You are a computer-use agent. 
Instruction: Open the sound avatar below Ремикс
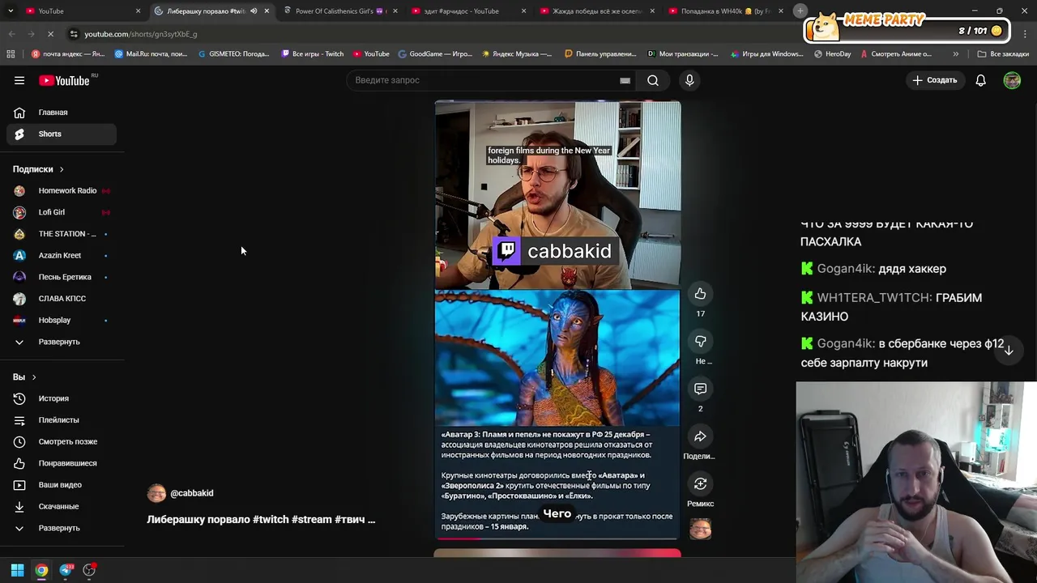pyautogui.click(x=700, y=530)
